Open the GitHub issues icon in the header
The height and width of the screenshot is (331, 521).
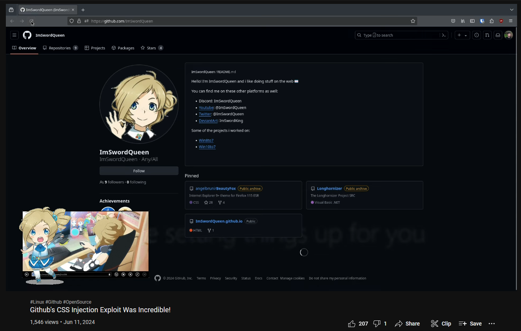click(476, 35)
